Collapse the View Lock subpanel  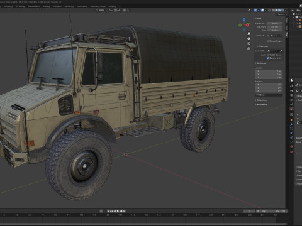pyautogui.click(x=262, y=46)
